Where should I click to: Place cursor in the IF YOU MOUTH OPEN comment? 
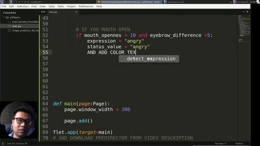pyautogui.click(x=103, y=30)
